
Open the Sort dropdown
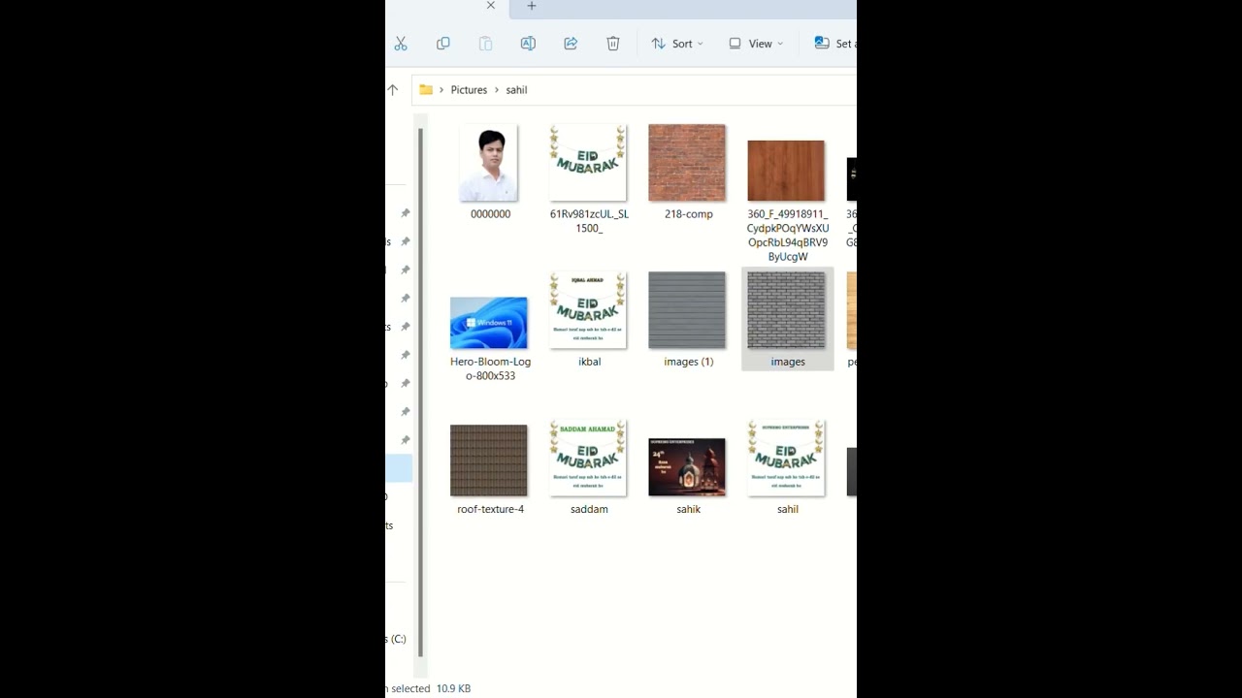[x=677, y=44]
